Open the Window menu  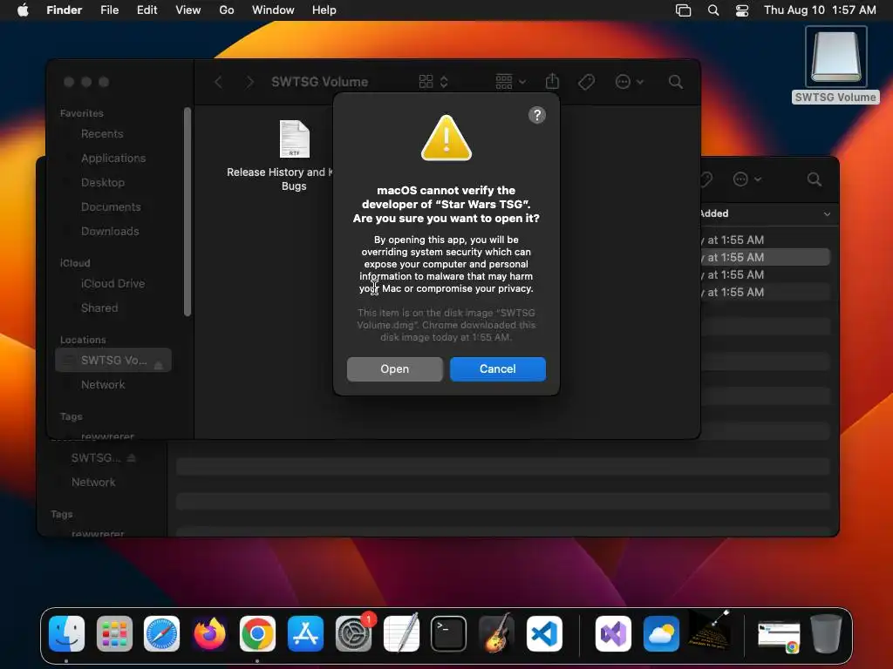click(273, 10)
